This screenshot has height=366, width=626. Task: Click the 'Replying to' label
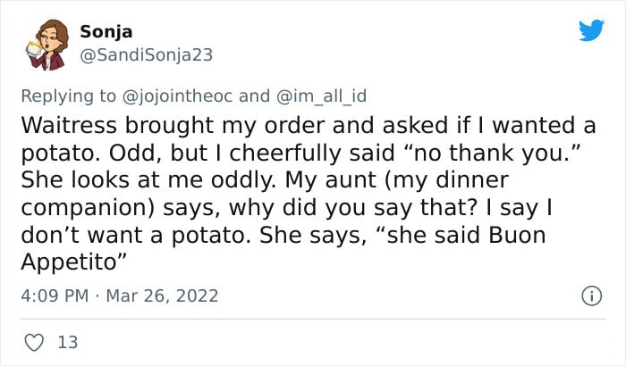[68, 96]
